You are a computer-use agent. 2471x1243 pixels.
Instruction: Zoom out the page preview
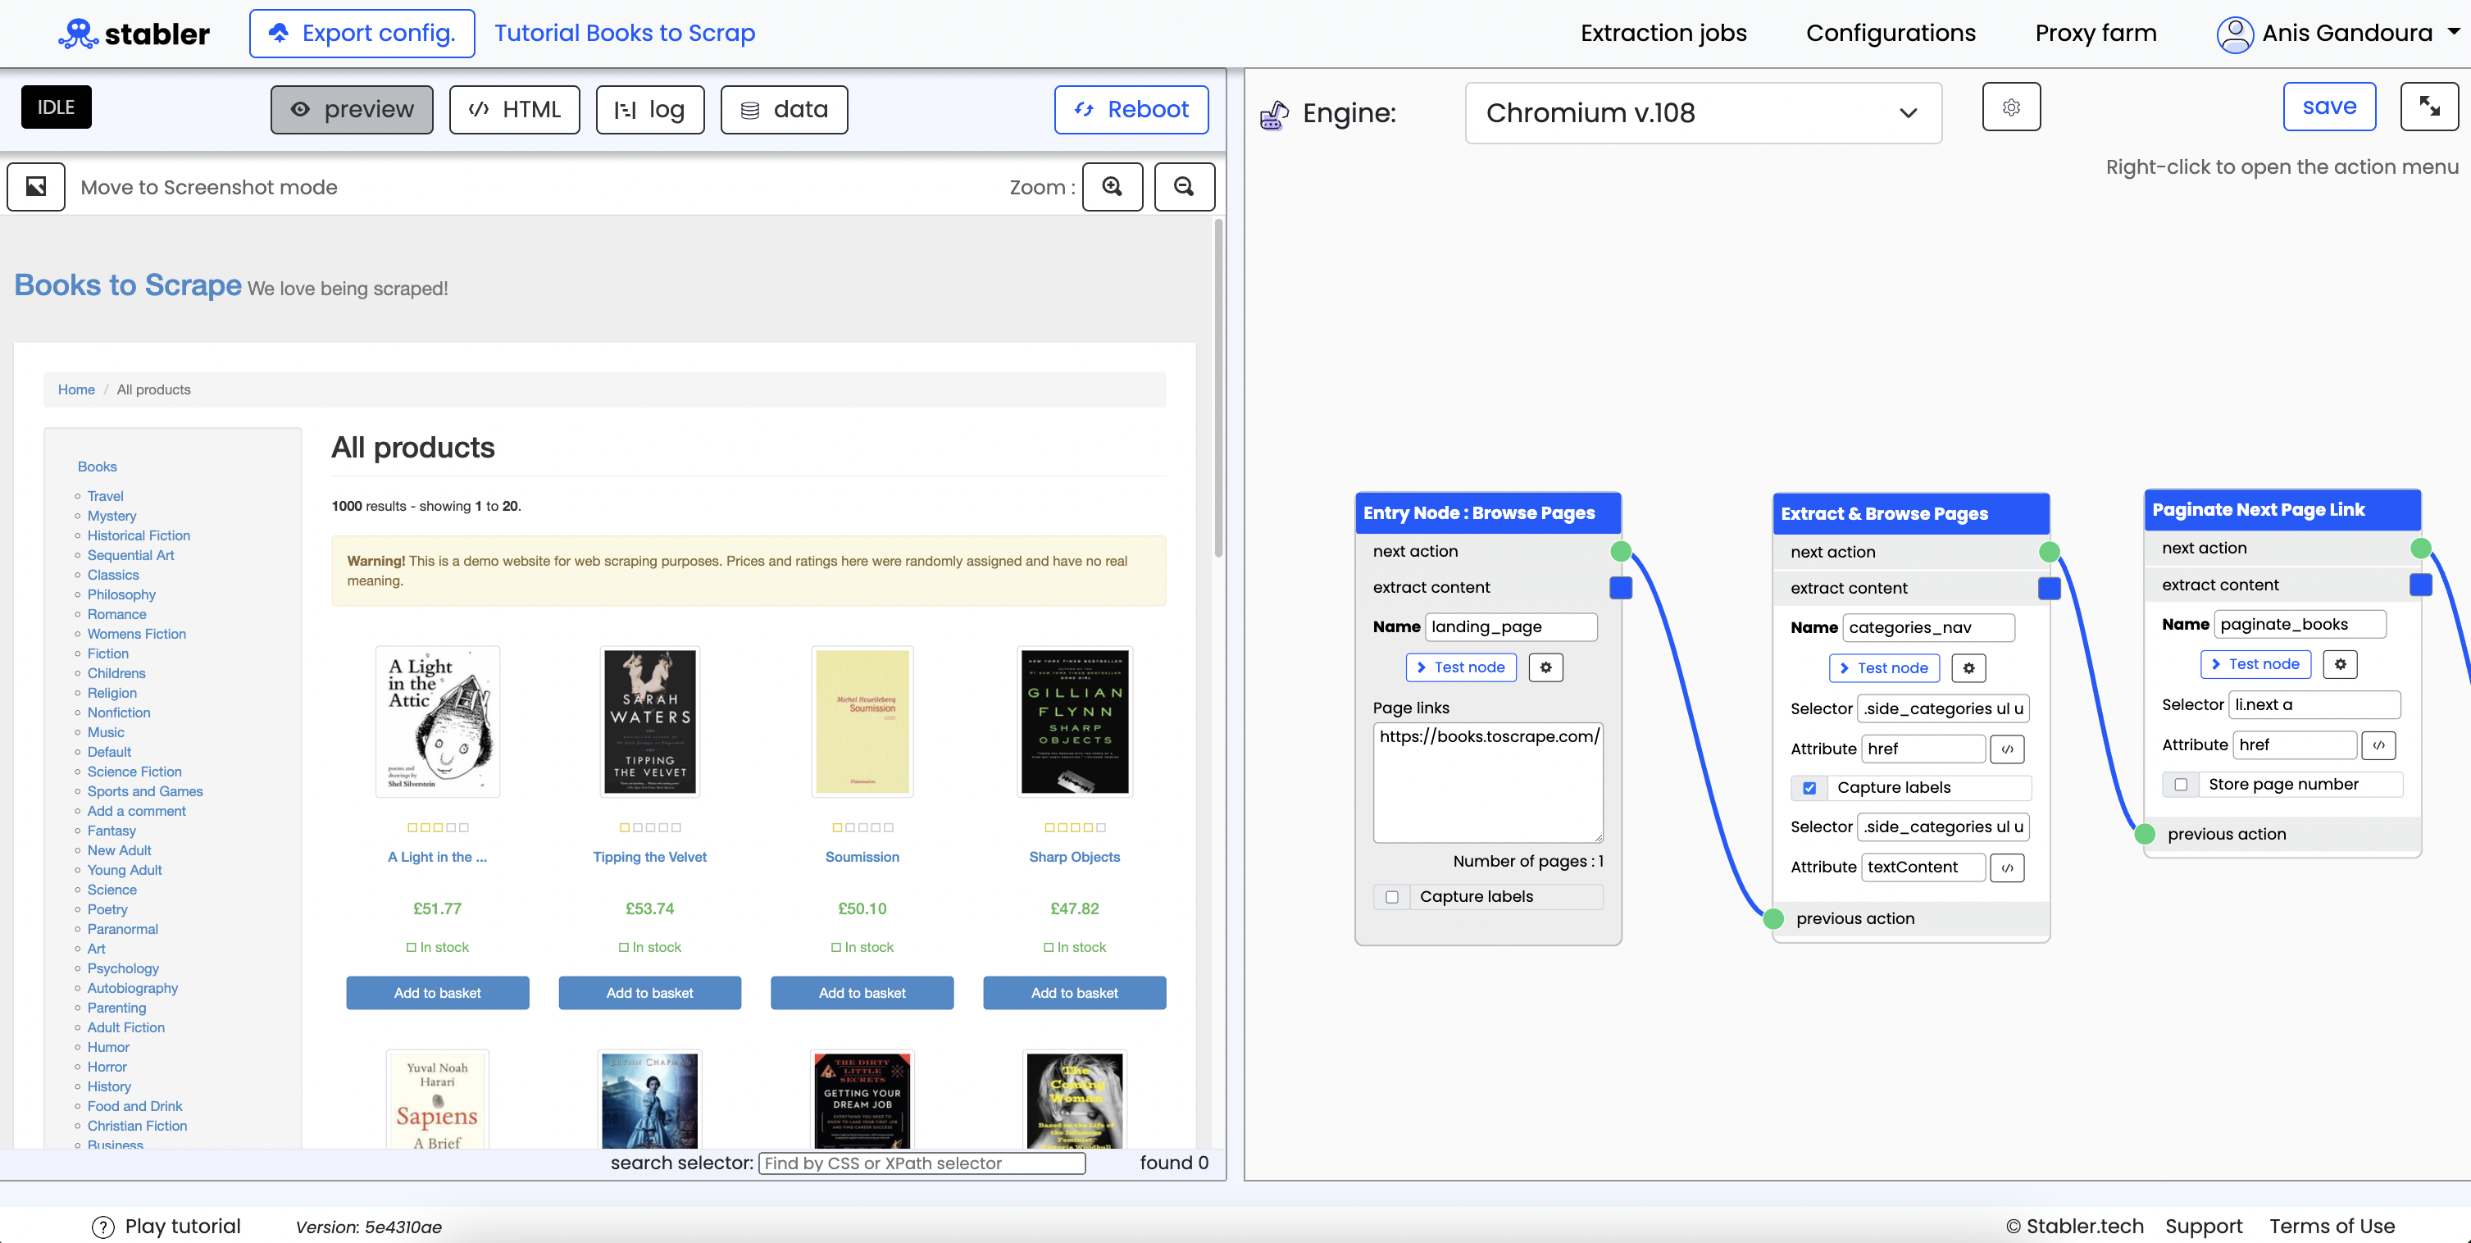coord(1184,186)
